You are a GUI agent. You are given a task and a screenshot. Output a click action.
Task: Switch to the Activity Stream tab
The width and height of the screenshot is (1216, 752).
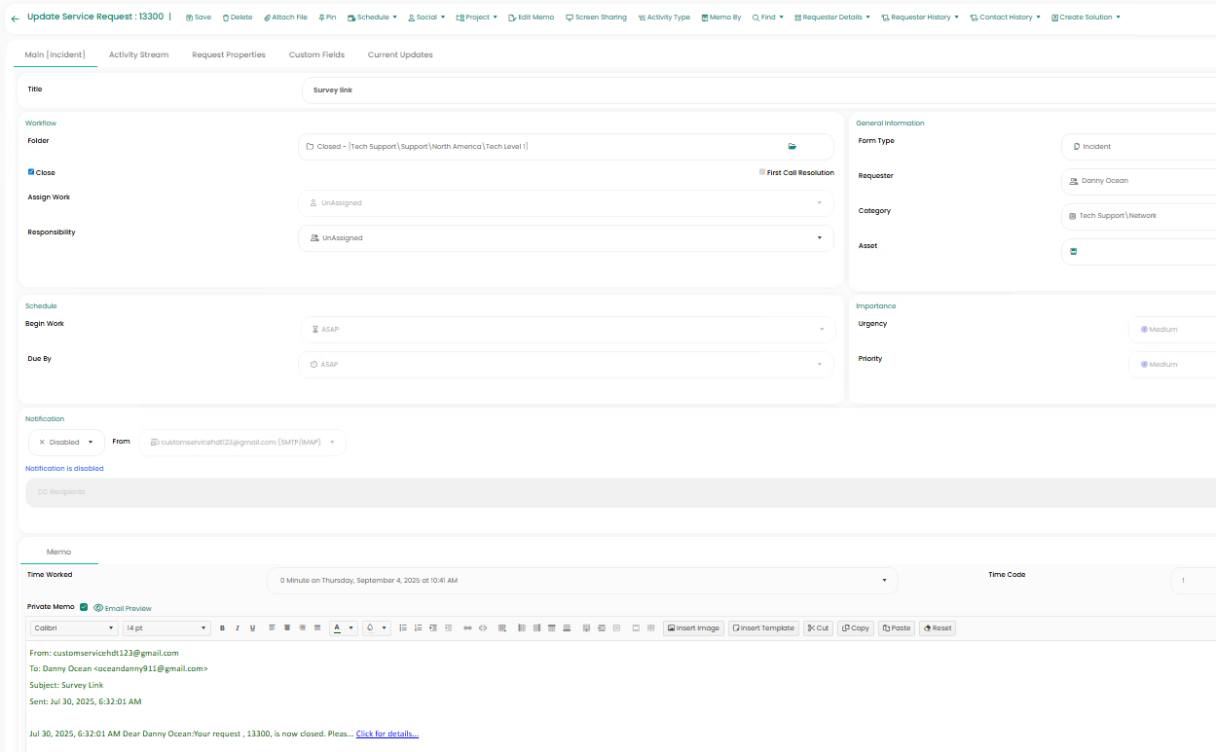click(138, 55)
